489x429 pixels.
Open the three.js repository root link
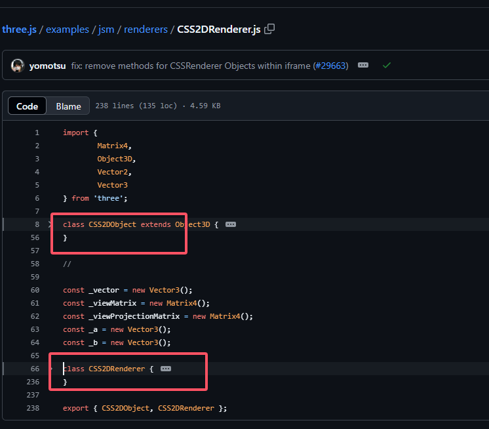(x=19, y=30)
